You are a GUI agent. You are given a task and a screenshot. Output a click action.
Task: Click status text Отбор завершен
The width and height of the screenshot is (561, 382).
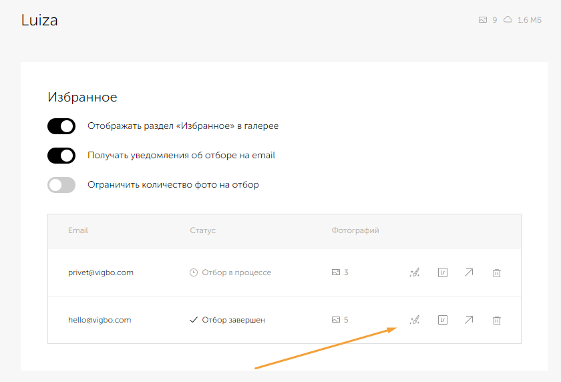(233, 320)
